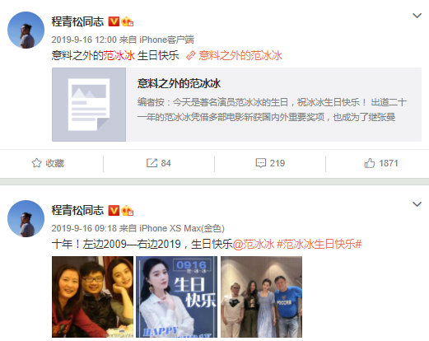Open the 2009 group photo thumbnail
The image size is (429, 341).
pos(92,297)
